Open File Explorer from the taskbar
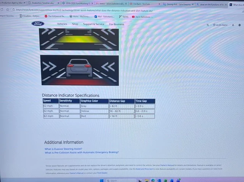Viewport: 244px width, 182px height. point(146,180)
